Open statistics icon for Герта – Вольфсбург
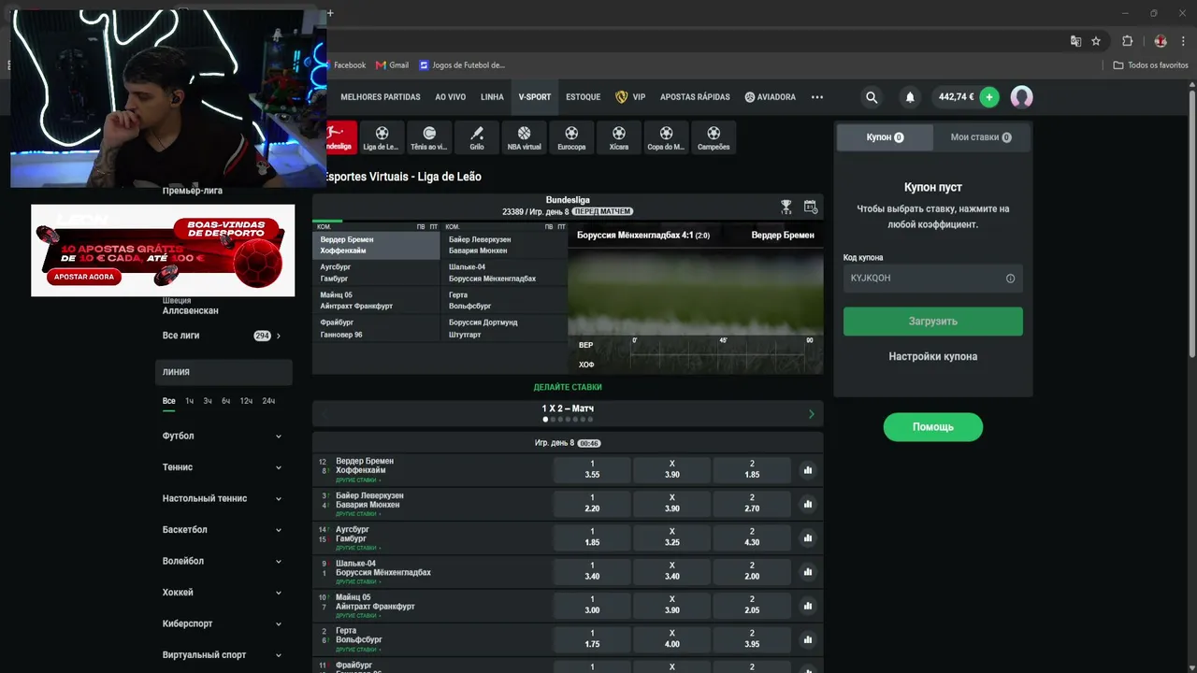This screenshot has width=1197, height=673. click(808, 639)
